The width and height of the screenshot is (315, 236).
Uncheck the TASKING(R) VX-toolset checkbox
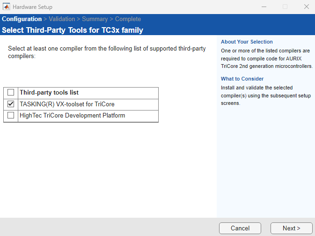tap(11, 104)
